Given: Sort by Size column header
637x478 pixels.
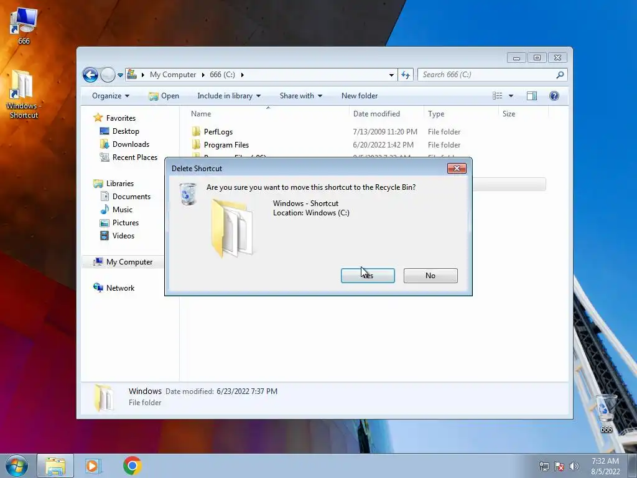Looking at the screenshot, I should click(x=523, y=114).
